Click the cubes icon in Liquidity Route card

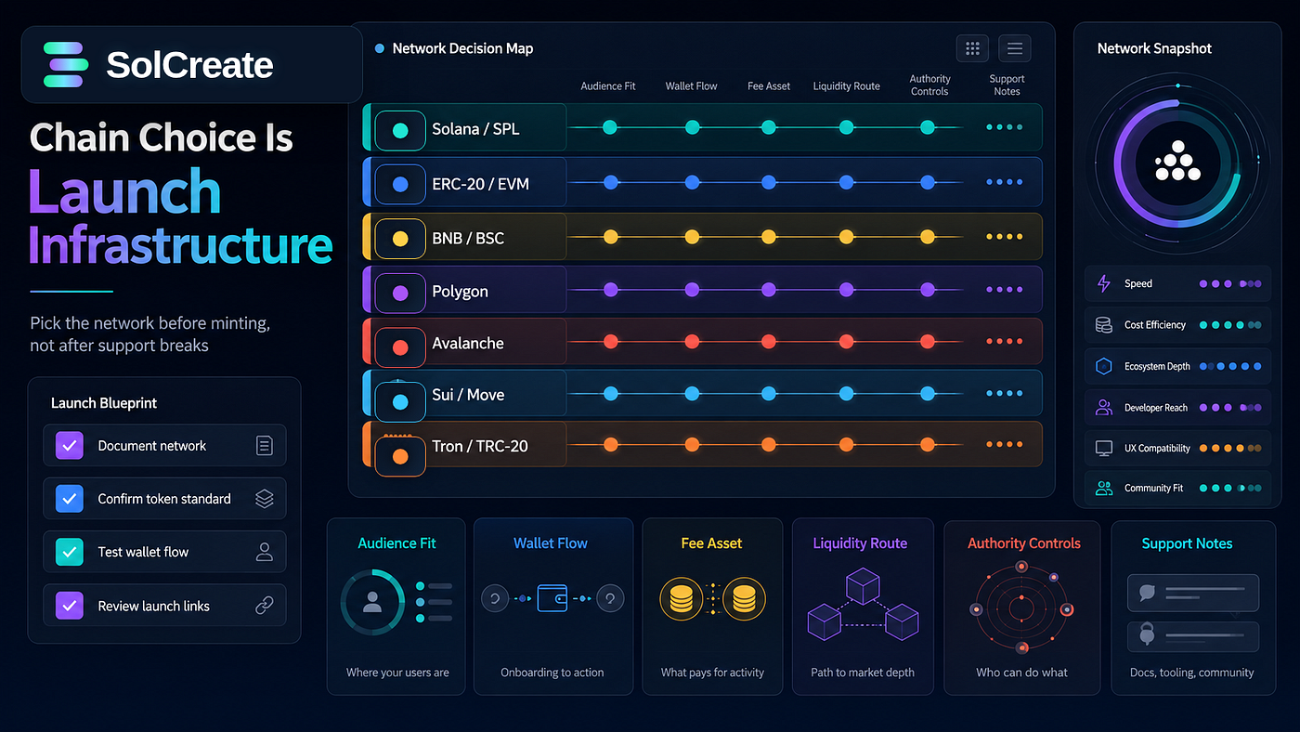click(863, 605)
